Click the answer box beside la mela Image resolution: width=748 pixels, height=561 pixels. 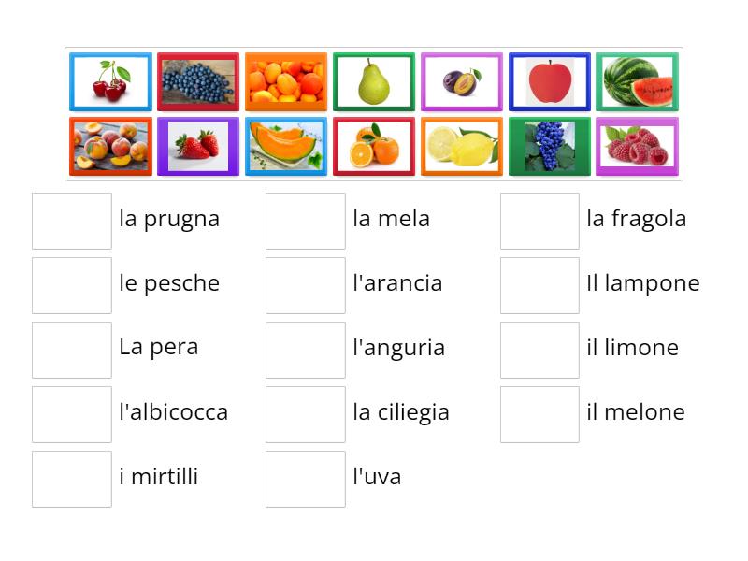[x=305, y=219]
